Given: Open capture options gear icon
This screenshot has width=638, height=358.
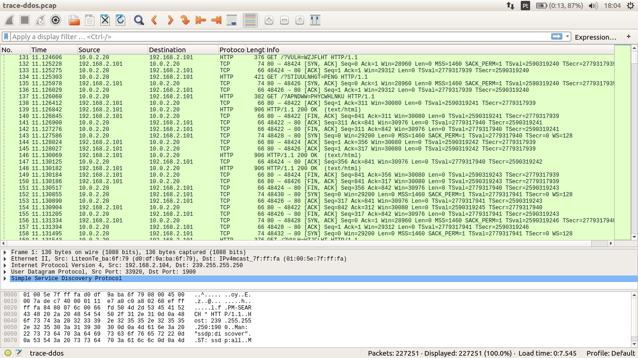Looking at the screenshot, I should tap(56, 20).
